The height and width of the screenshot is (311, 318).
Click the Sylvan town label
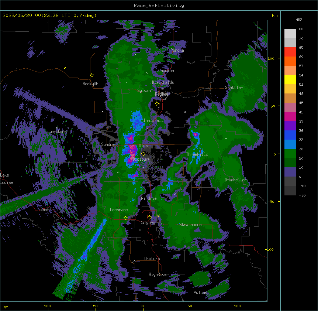[x=144, y=90]
